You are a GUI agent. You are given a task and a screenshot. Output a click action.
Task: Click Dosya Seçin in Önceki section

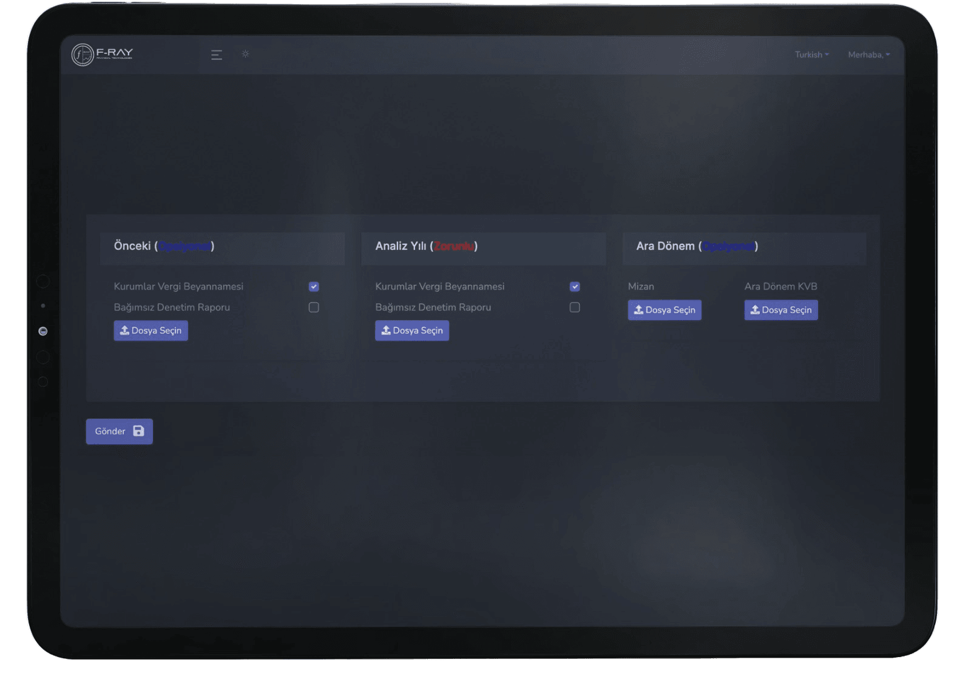pyautogui.click(x=151, y=330)
